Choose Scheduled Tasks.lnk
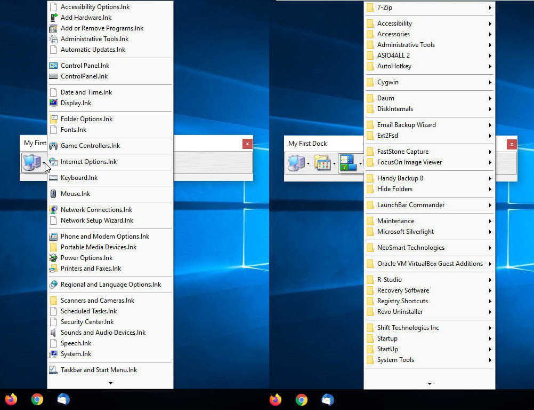 pyautogui.click(x=110, y=311)
